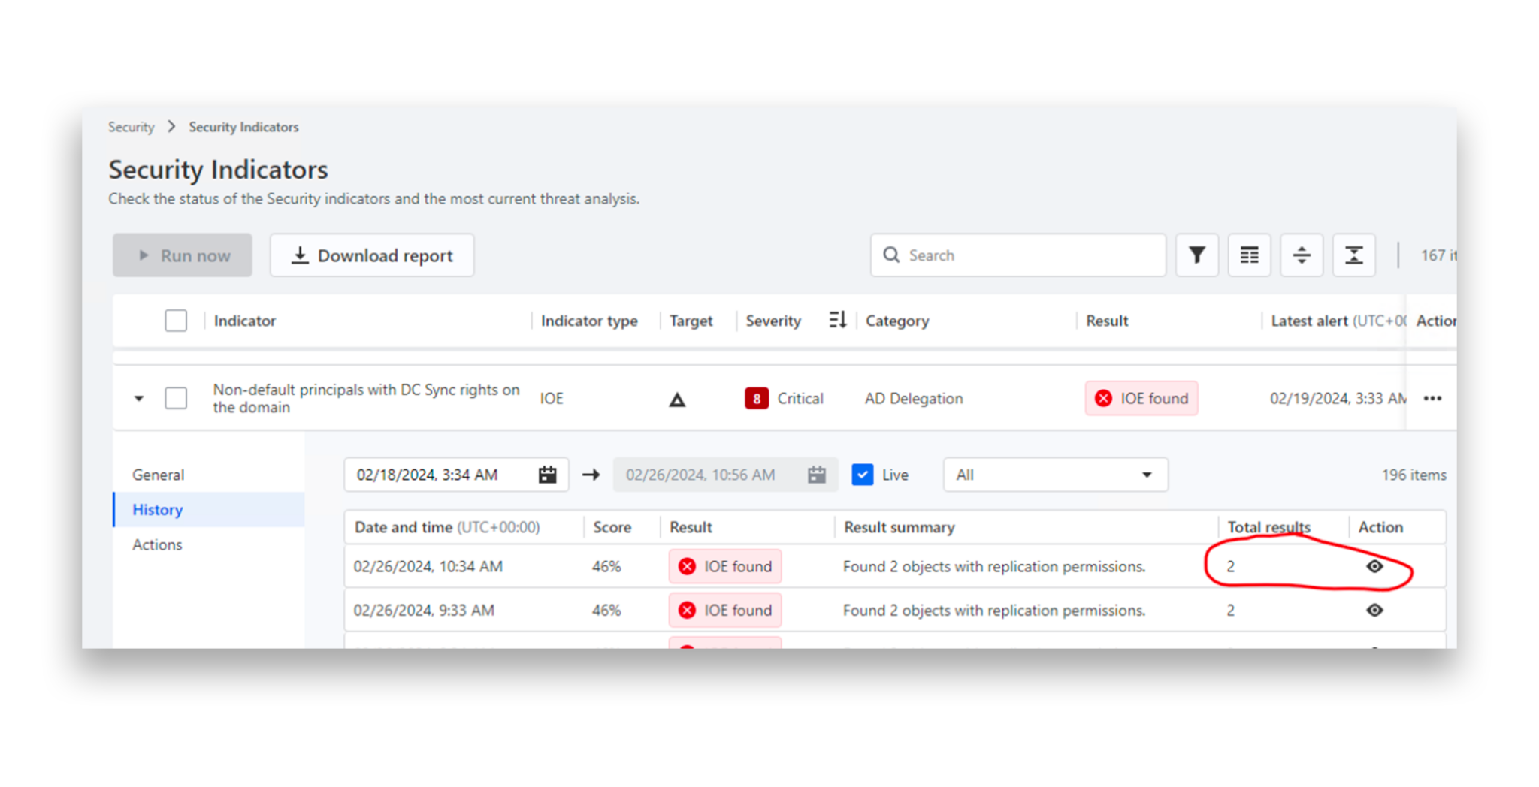Collapse the DC Sync indicator row details
The image size is (1539, 787).
pyautogui.click(x=138, y=398)
